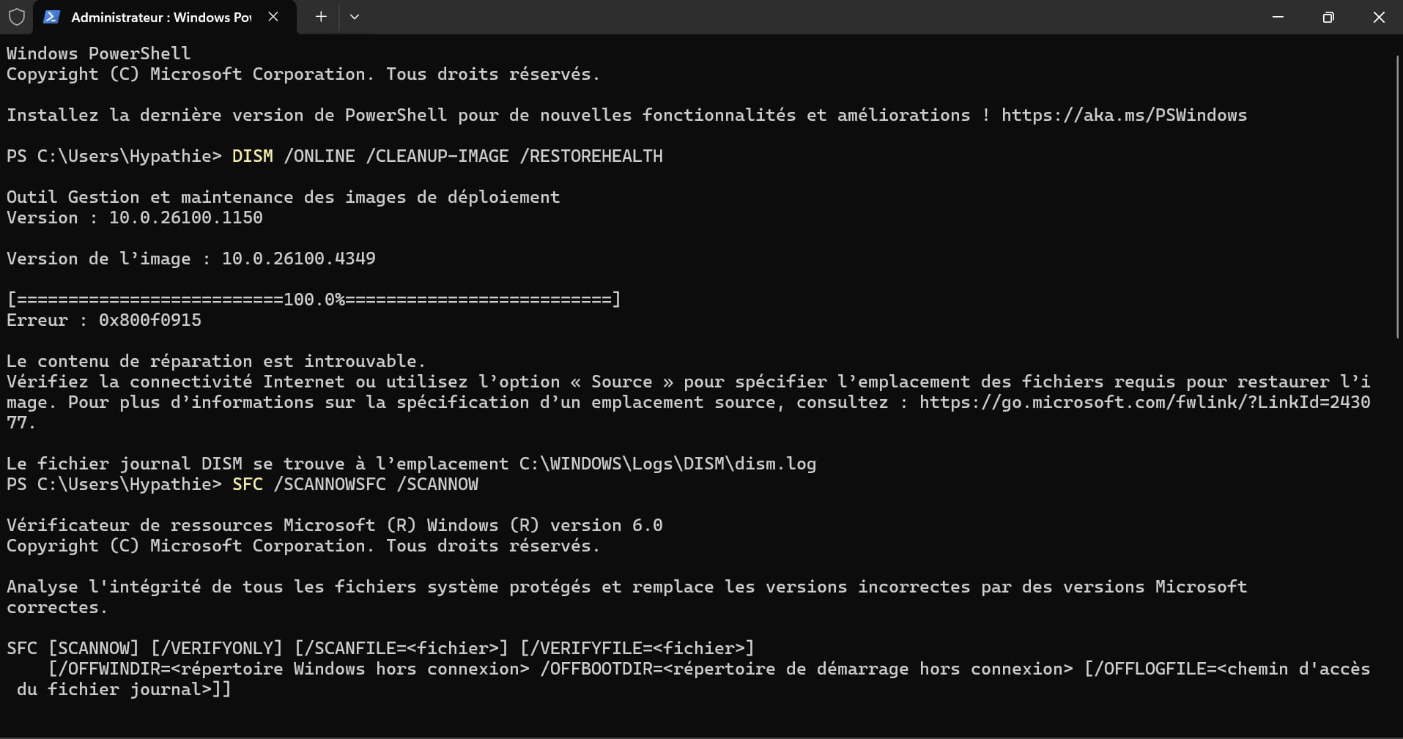Click the dism.log file path text
The image size is (1403, 739).
pos(667,464)
